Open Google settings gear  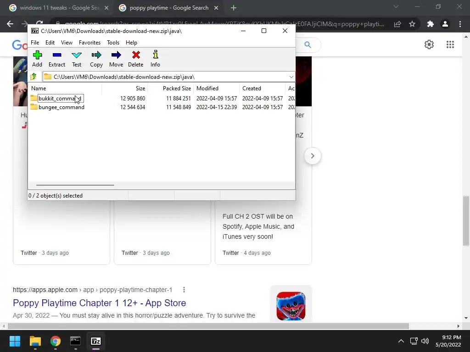tap(429, 44)
